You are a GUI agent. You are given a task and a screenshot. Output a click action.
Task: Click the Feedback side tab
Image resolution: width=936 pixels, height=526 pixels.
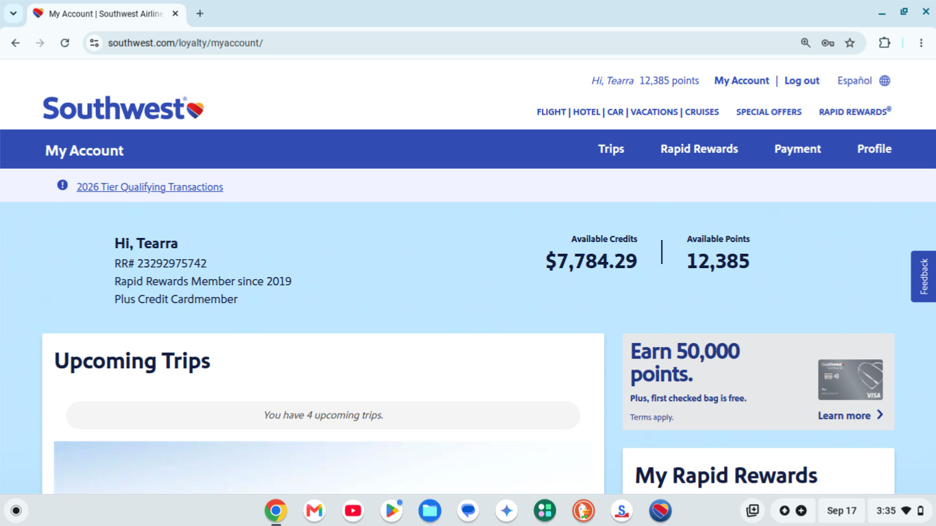click(x=924, y=276)
